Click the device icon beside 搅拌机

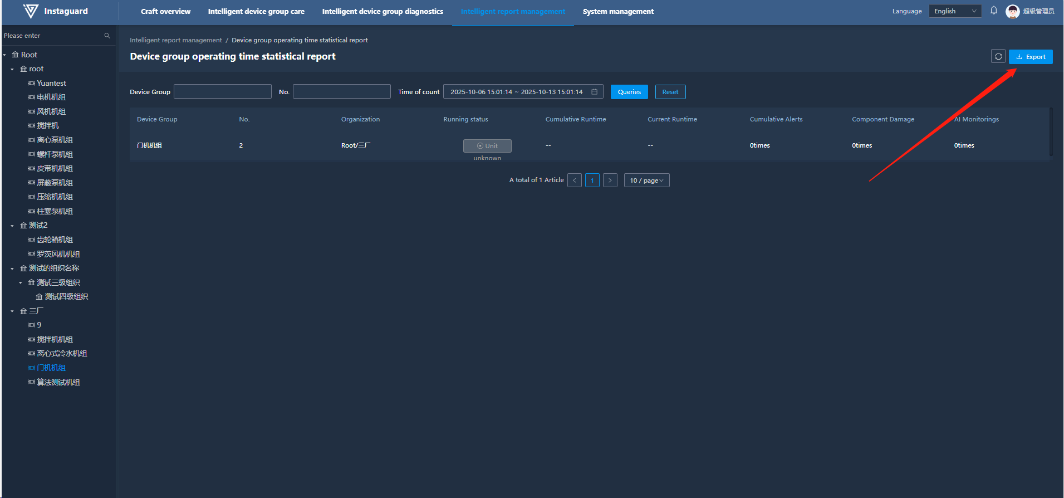(31, 126)
